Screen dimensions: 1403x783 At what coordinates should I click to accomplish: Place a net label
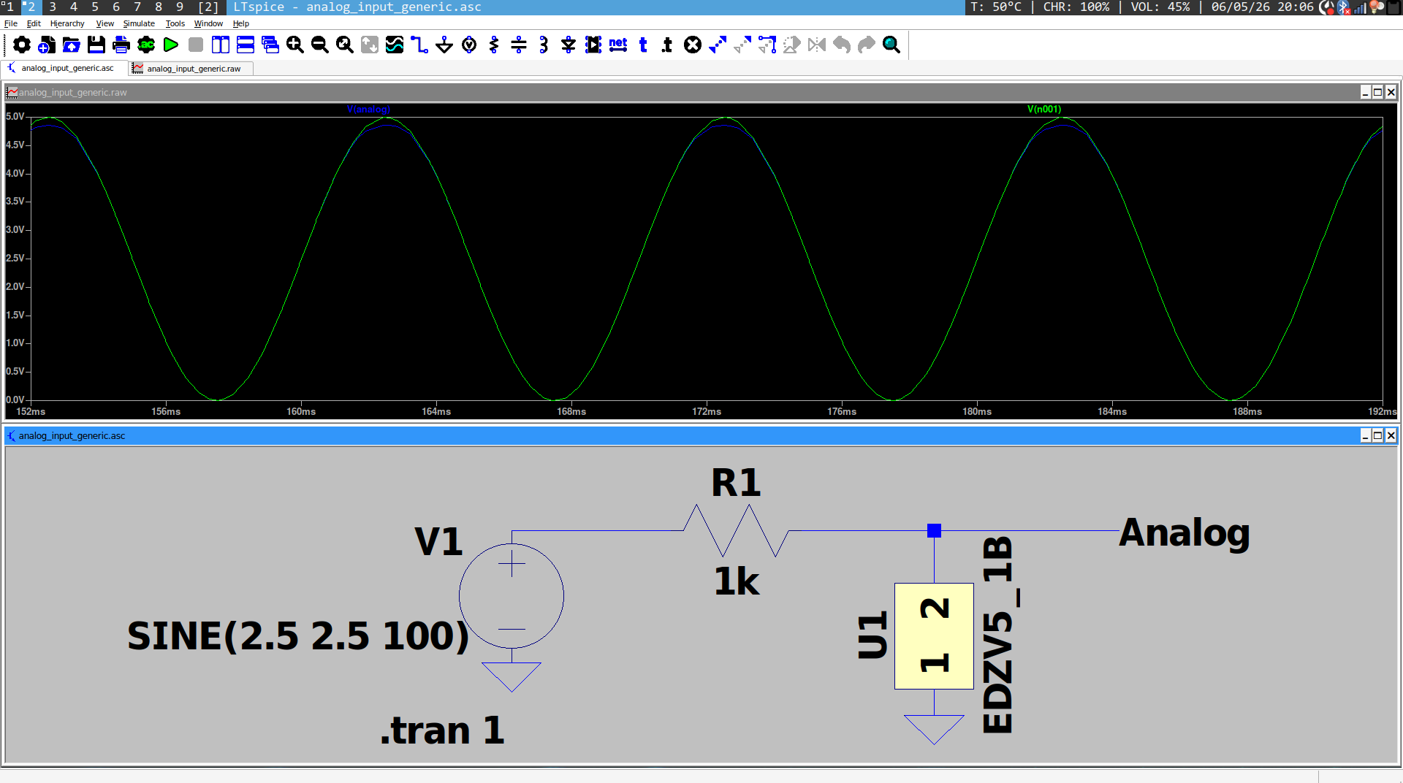coord(618,45)
